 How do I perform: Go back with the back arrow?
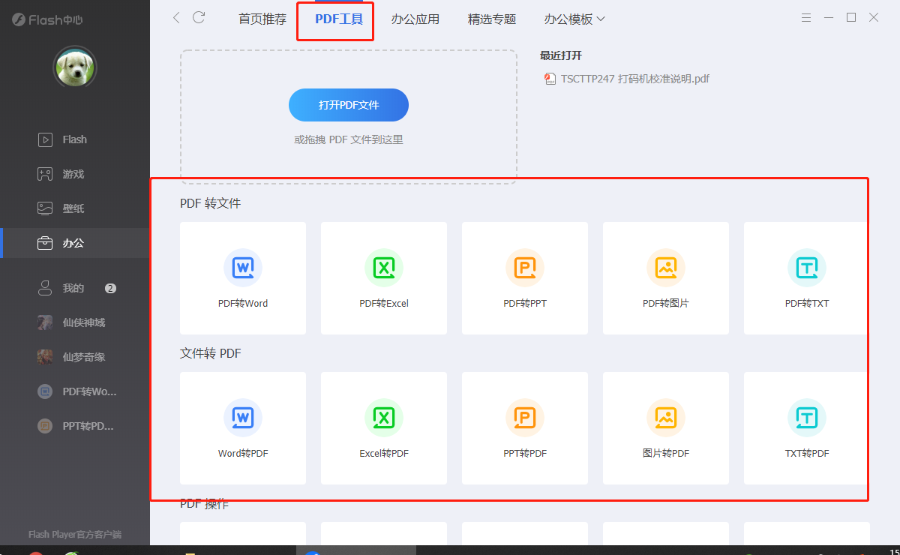(176, 17)
